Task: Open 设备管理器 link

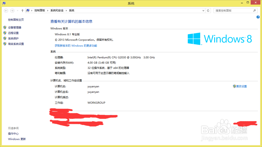Action: 15,27
